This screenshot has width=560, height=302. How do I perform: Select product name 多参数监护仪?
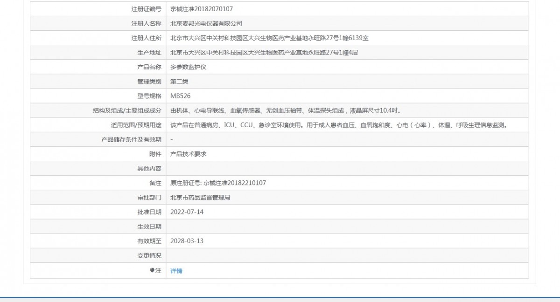188,67
